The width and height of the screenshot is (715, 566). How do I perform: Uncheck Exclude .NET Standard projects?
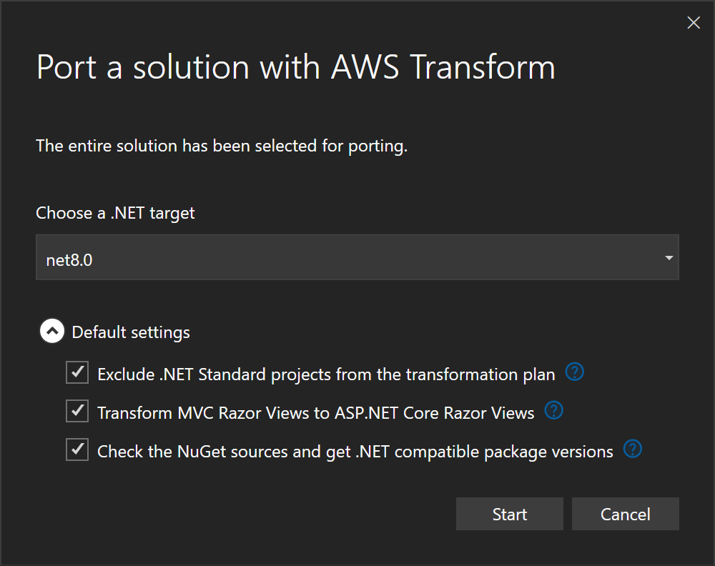click(77, 372)
